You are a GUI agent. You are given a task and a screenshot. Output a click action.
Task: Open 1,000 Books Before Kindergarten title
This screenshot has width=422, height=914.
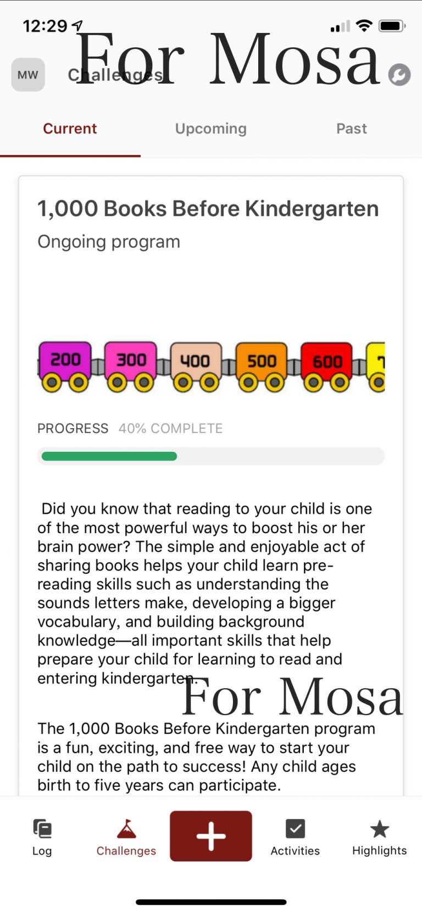(208, 209)
